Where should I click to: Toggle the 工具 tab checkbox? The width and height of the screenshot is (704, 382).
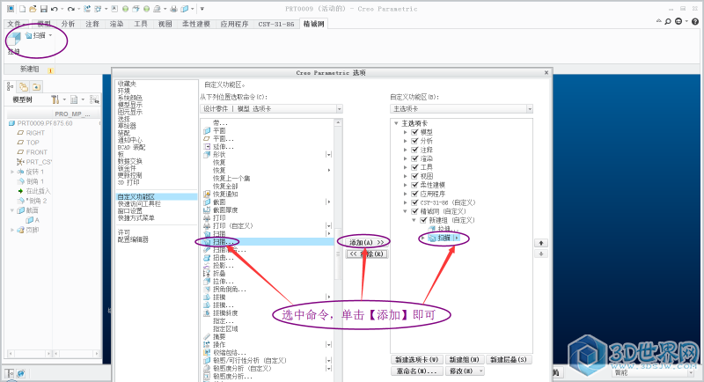click(x=414, y=167)
